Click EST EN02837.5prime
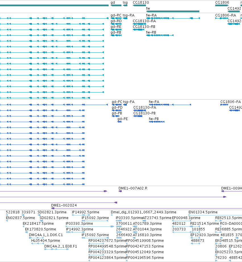This screenshot has height=262, width=242. [x=20, y=218]
